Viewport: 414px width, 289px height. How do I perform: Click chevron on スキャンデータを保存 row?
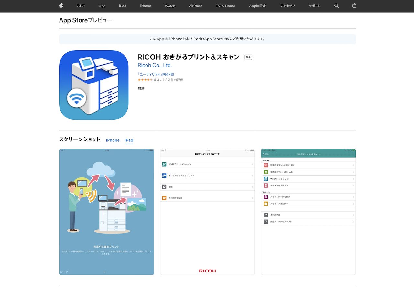click(x=354, y=197)
